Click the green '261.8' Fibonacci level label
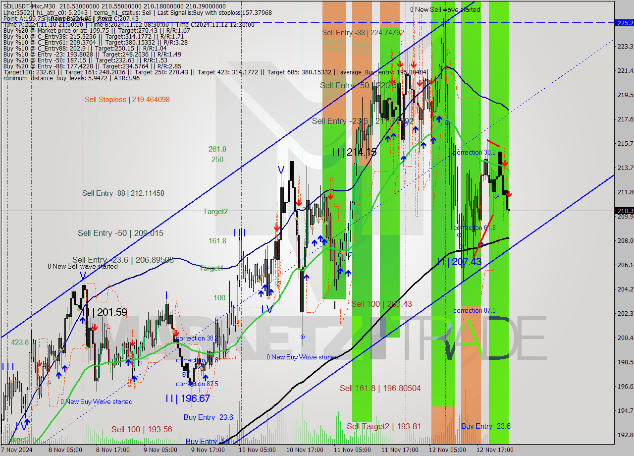The width and height of the screenshot is (634, 456). pyautogui.click(x=217, y=149)
